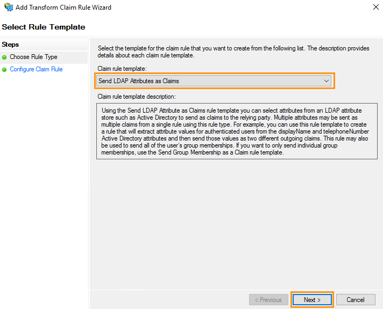This screenshot has width=383, height=309.
Task: Click the template selection instruction text
Action: tap(233, 52)
